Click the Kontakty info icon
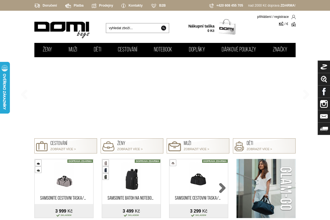This screenshot has width=330, height=220. point(123,5)
